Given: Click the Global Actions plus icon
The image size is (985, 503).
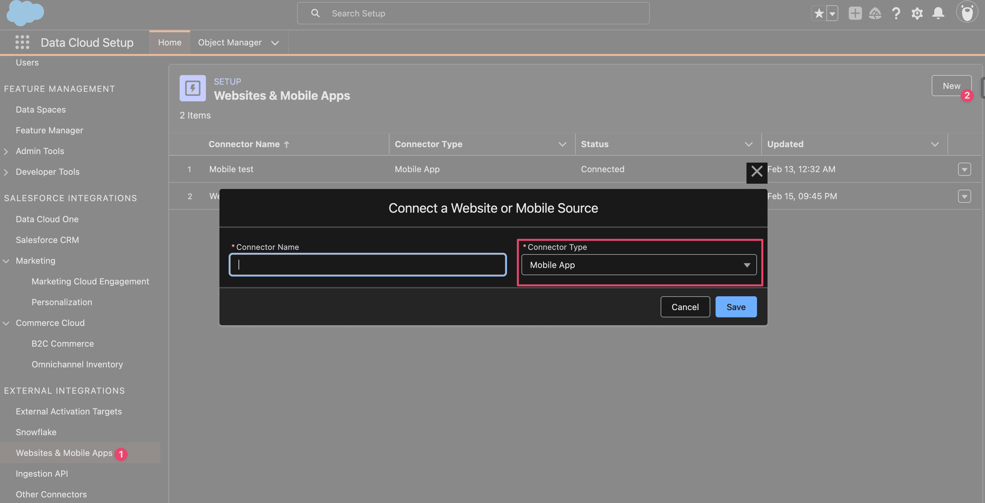Looking at the screenshot, I should (855, 13).
